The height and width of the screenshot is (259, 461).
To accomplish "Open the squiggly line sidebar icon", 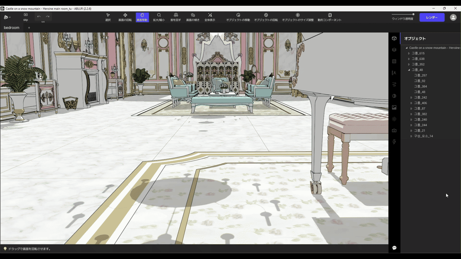I will pyautogui.click(x=394, y=84).
